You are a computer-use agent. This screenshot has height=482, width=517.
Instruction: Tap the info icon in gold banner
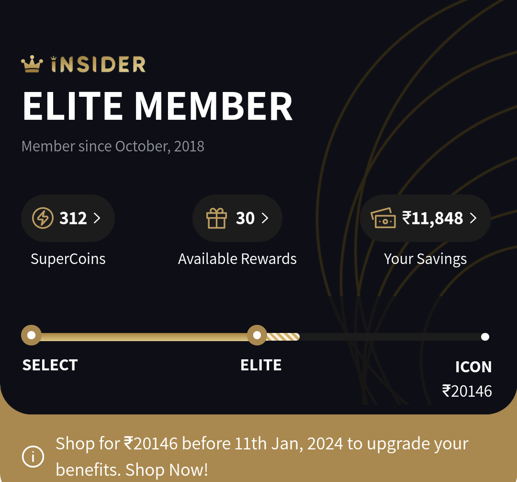(x=33, y=457)
